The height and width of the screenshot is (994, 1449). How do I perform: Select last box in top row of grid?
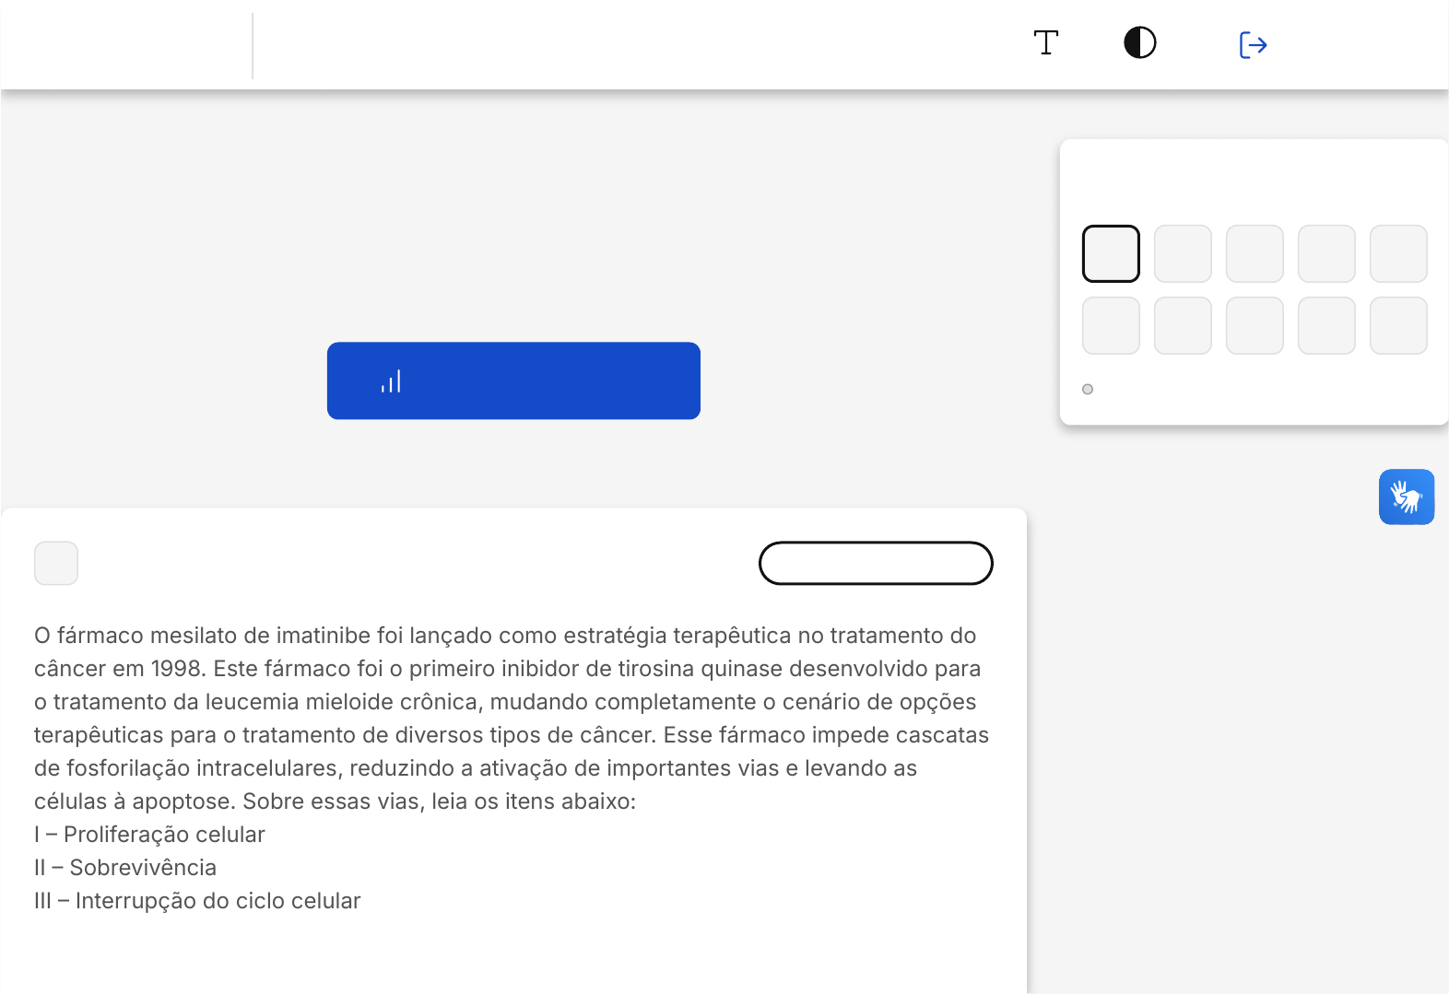tap(1398, 253)
